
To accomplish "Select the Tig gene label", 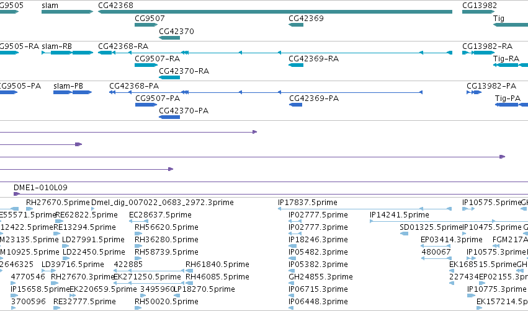I will [x=499, y=19].
